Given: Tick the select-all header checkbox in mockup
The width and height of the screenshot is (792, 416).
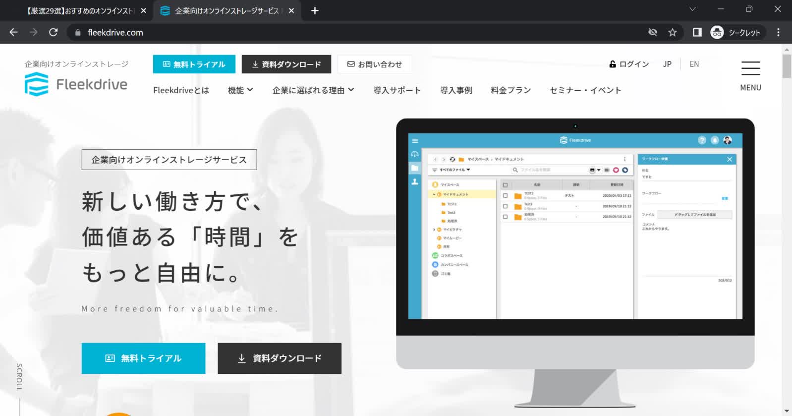Looking at the screenshot, I should tap(505, 185).
